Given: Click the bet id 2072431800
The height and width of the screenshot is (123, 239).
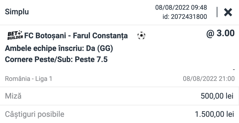Looking at the screenshot, I should pyautogui.click(x=185, y=17).
